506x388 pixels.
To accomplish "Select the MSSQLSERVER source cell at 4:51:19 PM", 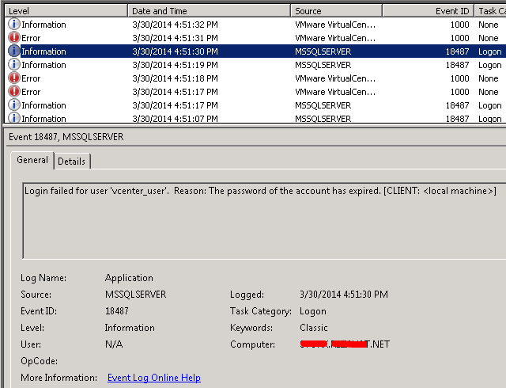I will [x=323, y=65].
